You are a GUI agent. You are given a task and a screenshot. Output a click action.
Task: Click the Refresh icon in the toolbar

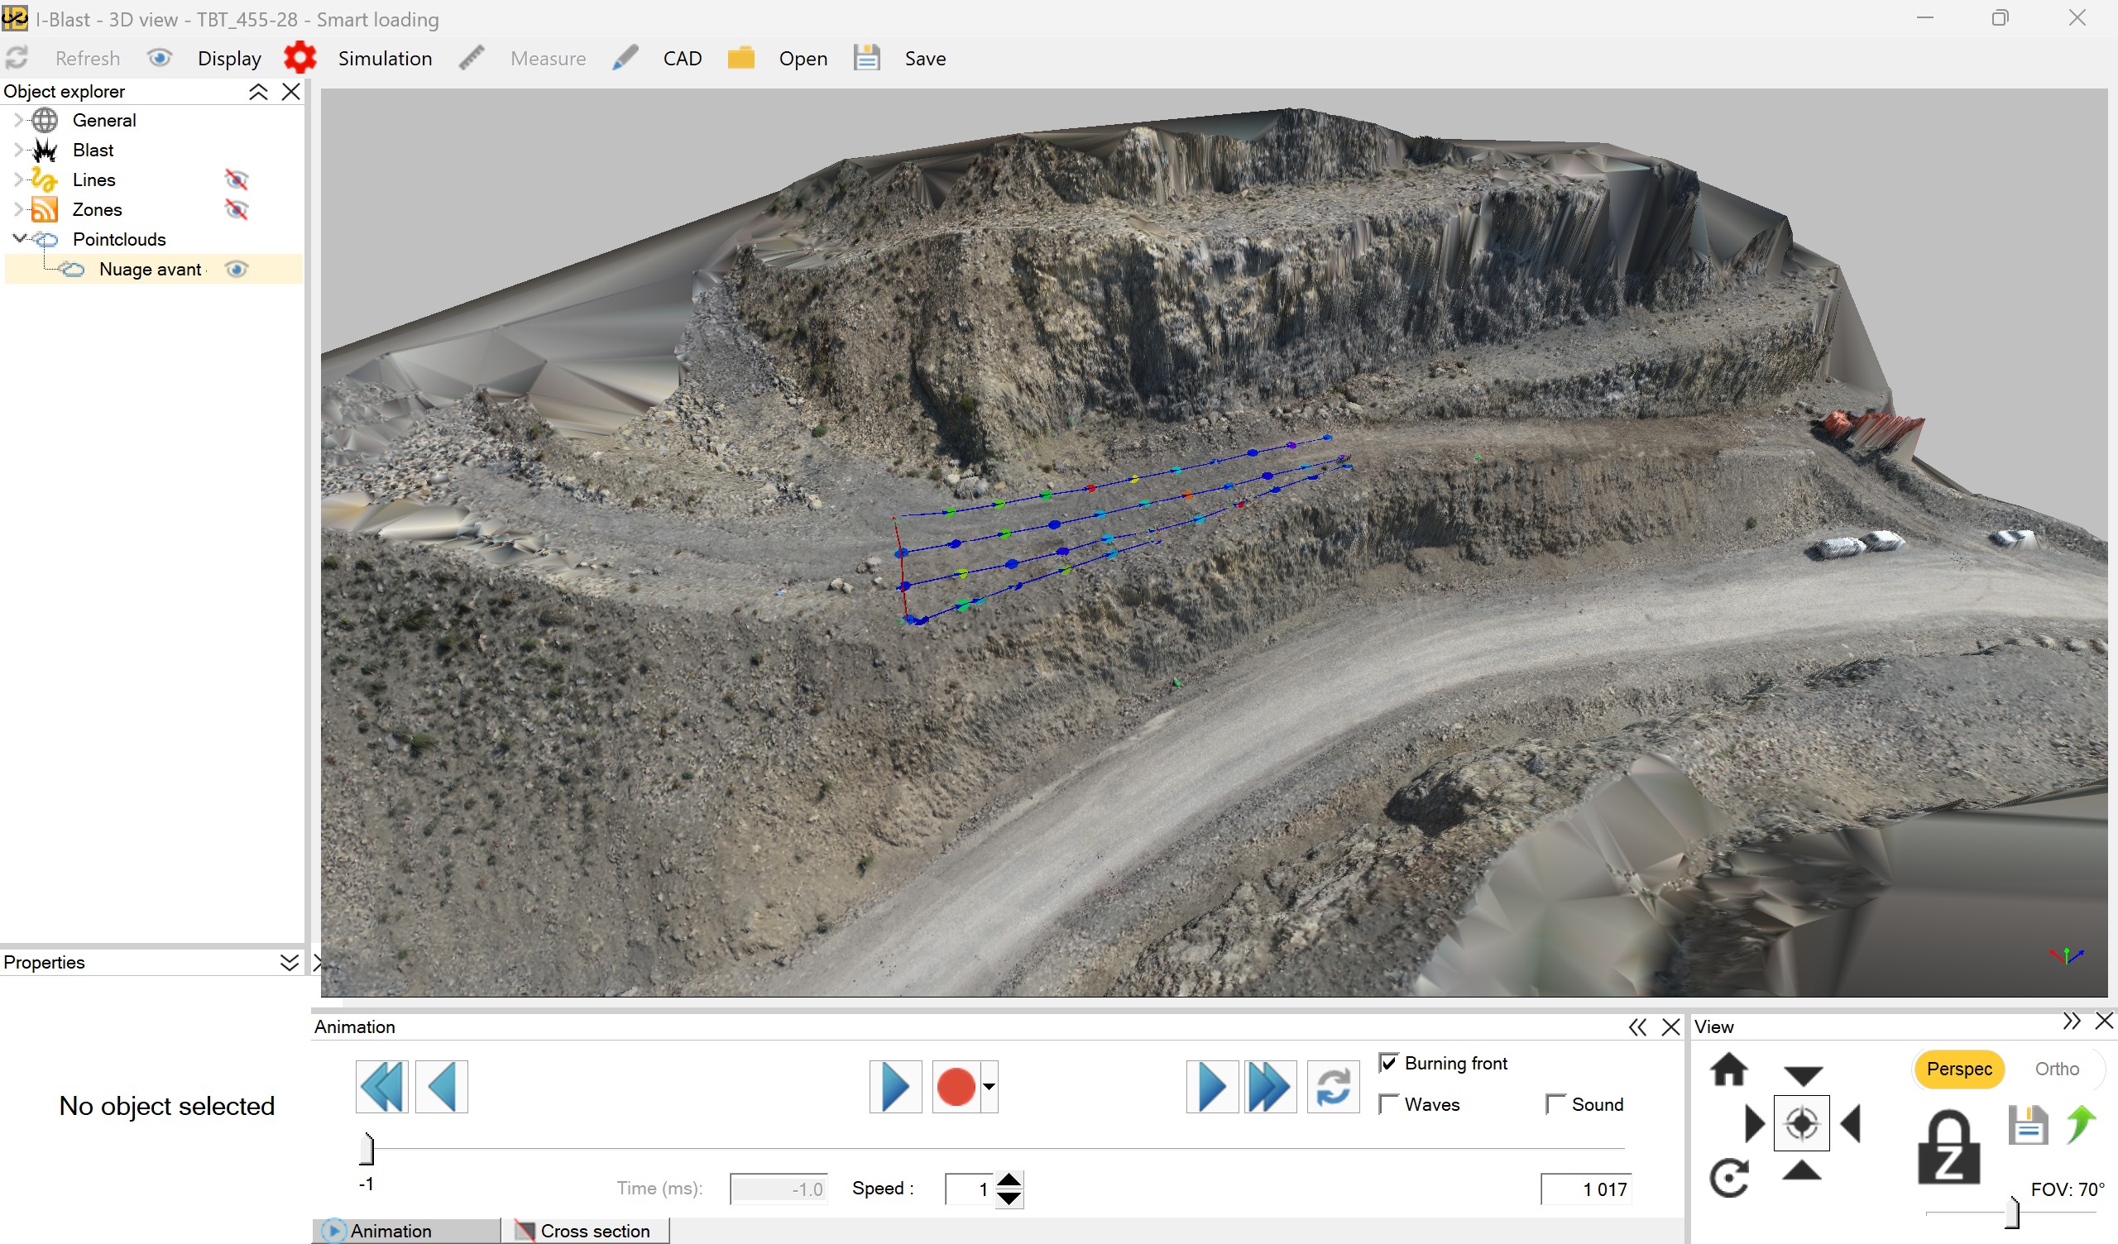click(17, 57)
